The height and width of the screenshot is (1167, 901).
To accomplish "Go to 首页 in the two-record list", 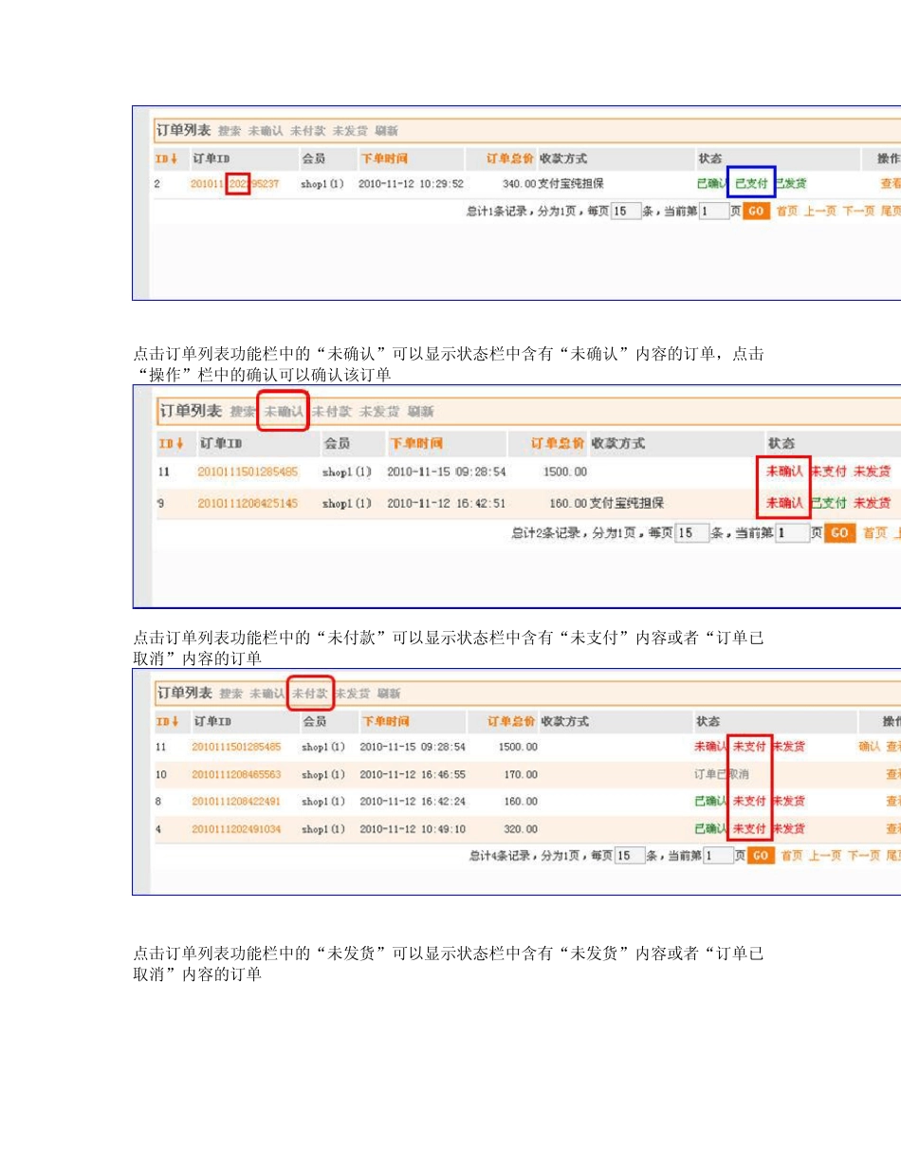I will (x=874, y=534).
